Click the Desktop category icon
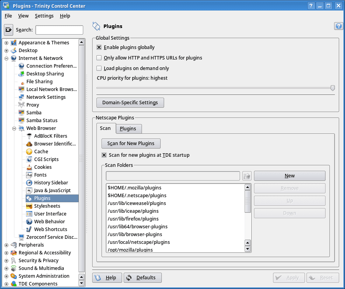Screen dimensions: 345x289 pos(14,51)
